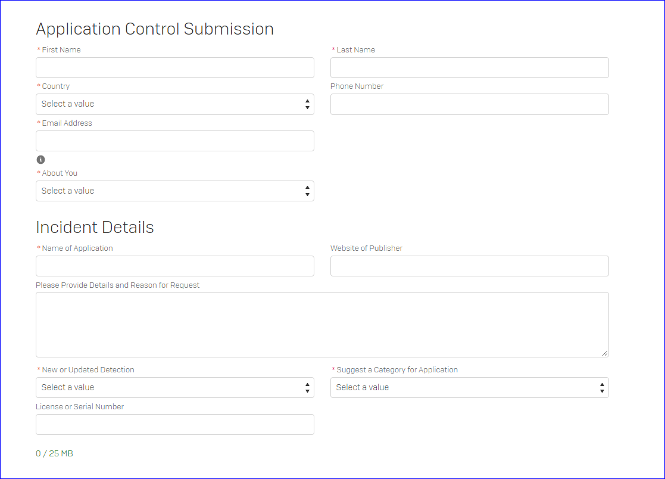This screenshot has width=665, height=479.
Task: Expand Suggest a Category for Application dropdown
Action: [469, 388]
